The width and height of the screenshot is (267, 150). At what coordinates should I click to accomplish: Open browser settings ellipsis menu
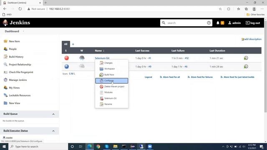[x=262, y=9]
